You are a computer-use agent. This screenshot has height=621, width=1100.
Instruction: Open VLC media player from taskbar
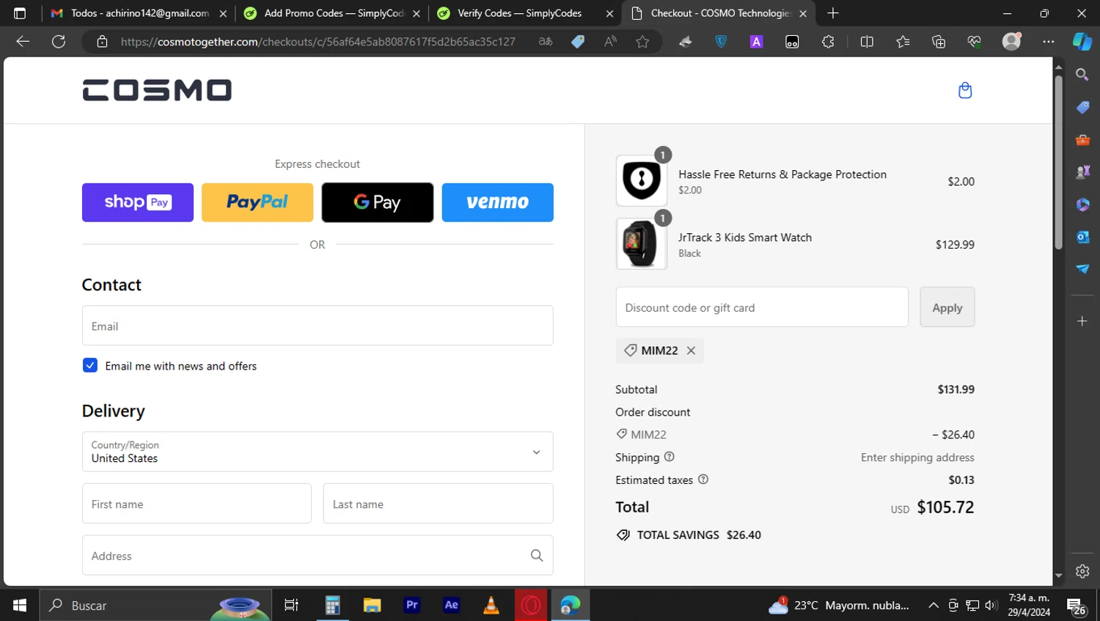491,605
